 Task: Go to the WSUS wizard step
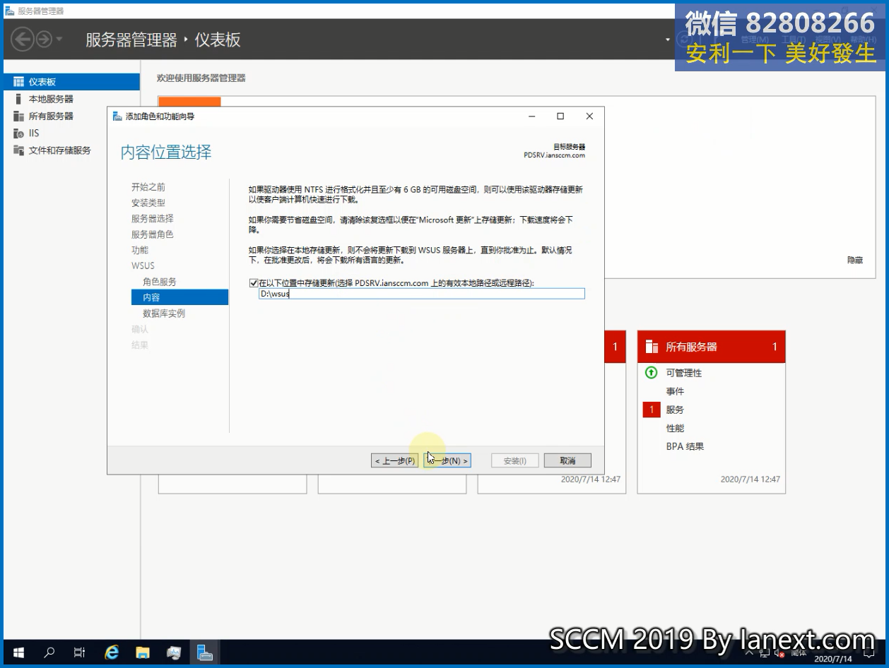pyautogui.click(x=143, y=266)
